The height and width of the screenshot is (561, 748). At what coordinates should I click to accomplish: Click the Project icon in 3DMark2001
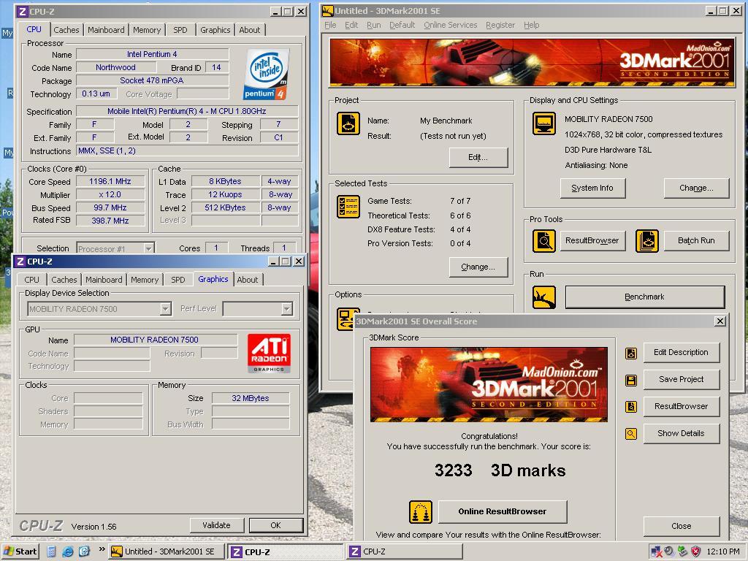348,123
